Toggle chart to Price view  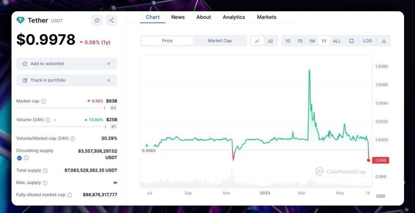[x=167, y=41]
